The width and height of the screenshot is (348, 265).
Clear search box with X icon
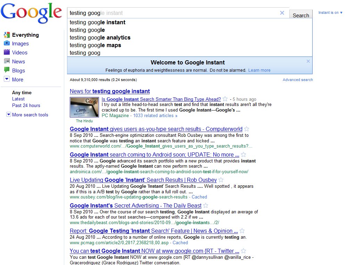(x=282, y=13)
